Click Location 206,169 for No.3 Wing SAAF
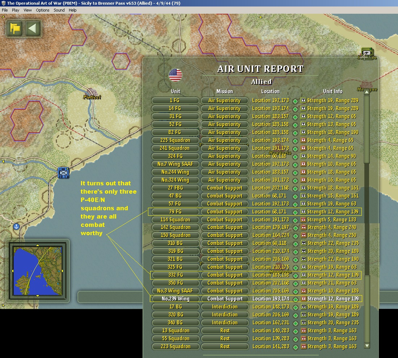398x358 pixels. pyautogui.click(x=271, y=291)
